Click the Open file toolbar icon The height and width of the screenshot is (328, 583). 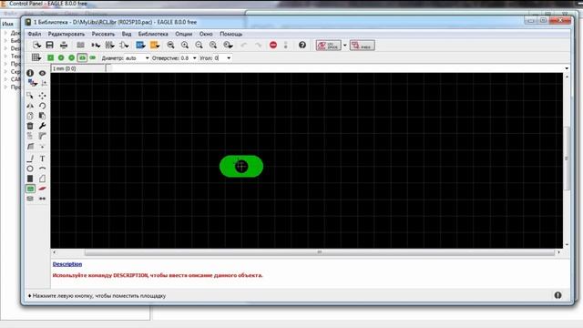click(36, 45)
